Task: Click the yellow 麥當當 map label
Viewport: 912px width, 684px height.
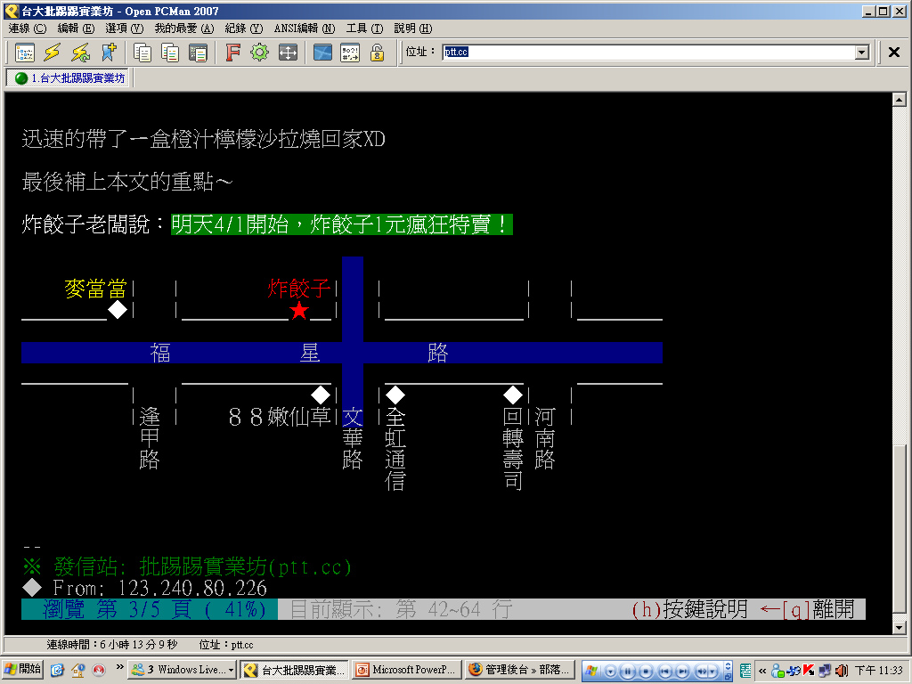Action: [96, 289]
